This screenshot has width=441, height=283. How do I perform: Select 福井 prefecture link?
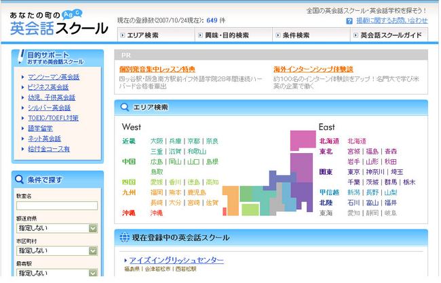tap(391, 202)
